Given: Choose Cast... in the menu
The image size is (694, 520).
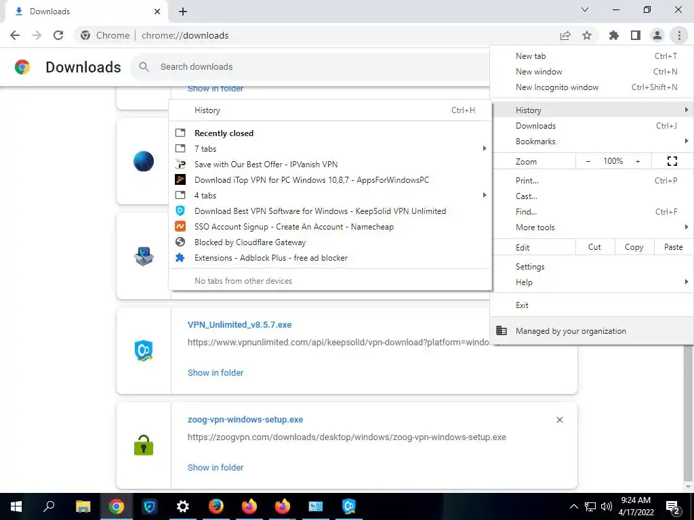Looking at the screenshot, I should tap(592, 196).
